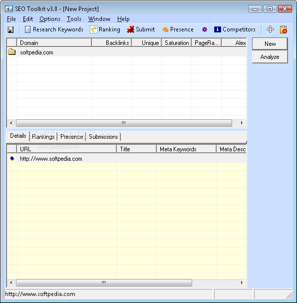Click the window resize grip in status bar
This screenshot has height=303, width=297.
point(290,295)
